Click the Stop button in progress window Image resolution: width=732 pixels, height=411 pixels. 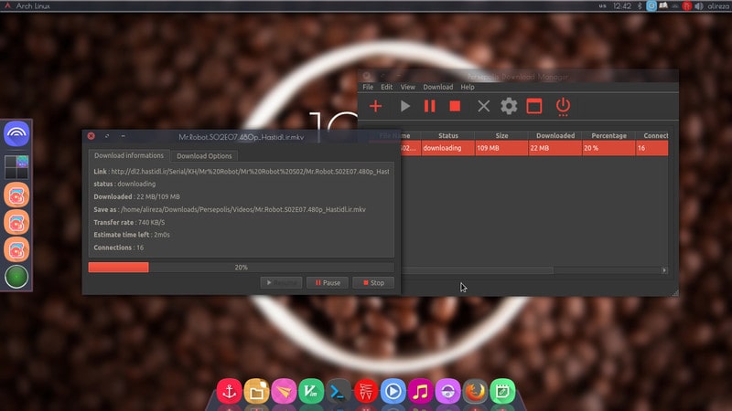tap(373, 283)
